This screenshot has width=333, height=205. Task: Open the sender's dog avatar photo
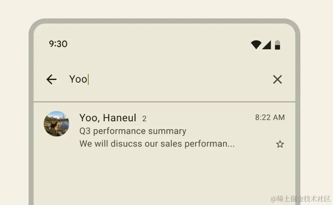tap(56, 124)
